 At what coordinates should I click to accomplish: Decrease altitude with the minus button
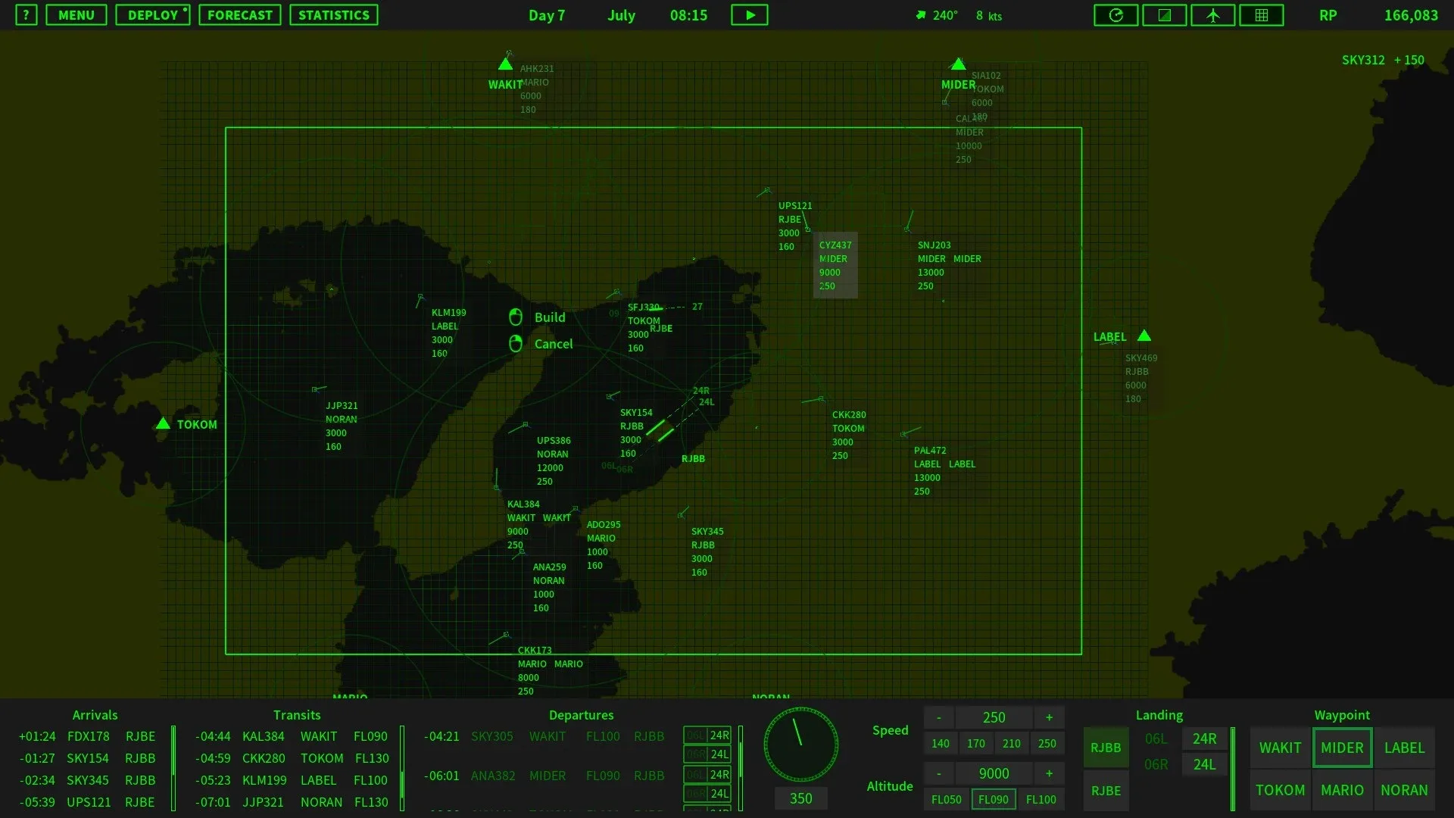pos(939,773)
